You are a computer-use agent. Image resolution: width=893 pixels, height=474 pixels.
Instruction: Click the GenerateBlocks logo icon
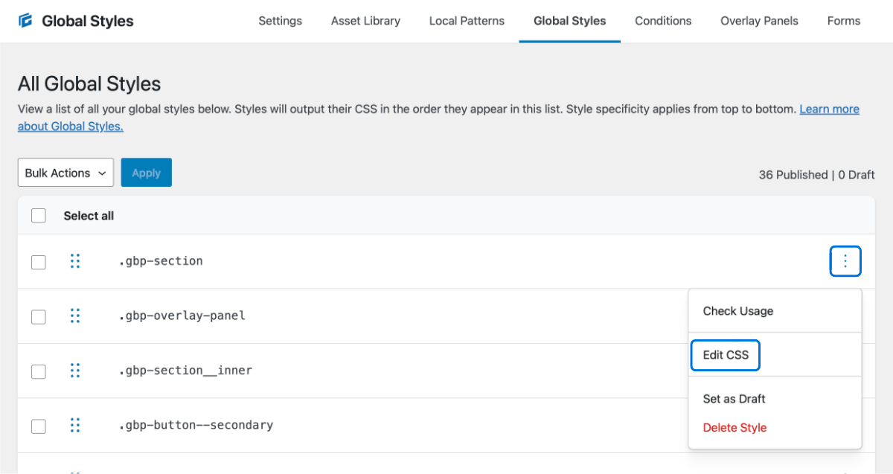(x=26, y=21)
